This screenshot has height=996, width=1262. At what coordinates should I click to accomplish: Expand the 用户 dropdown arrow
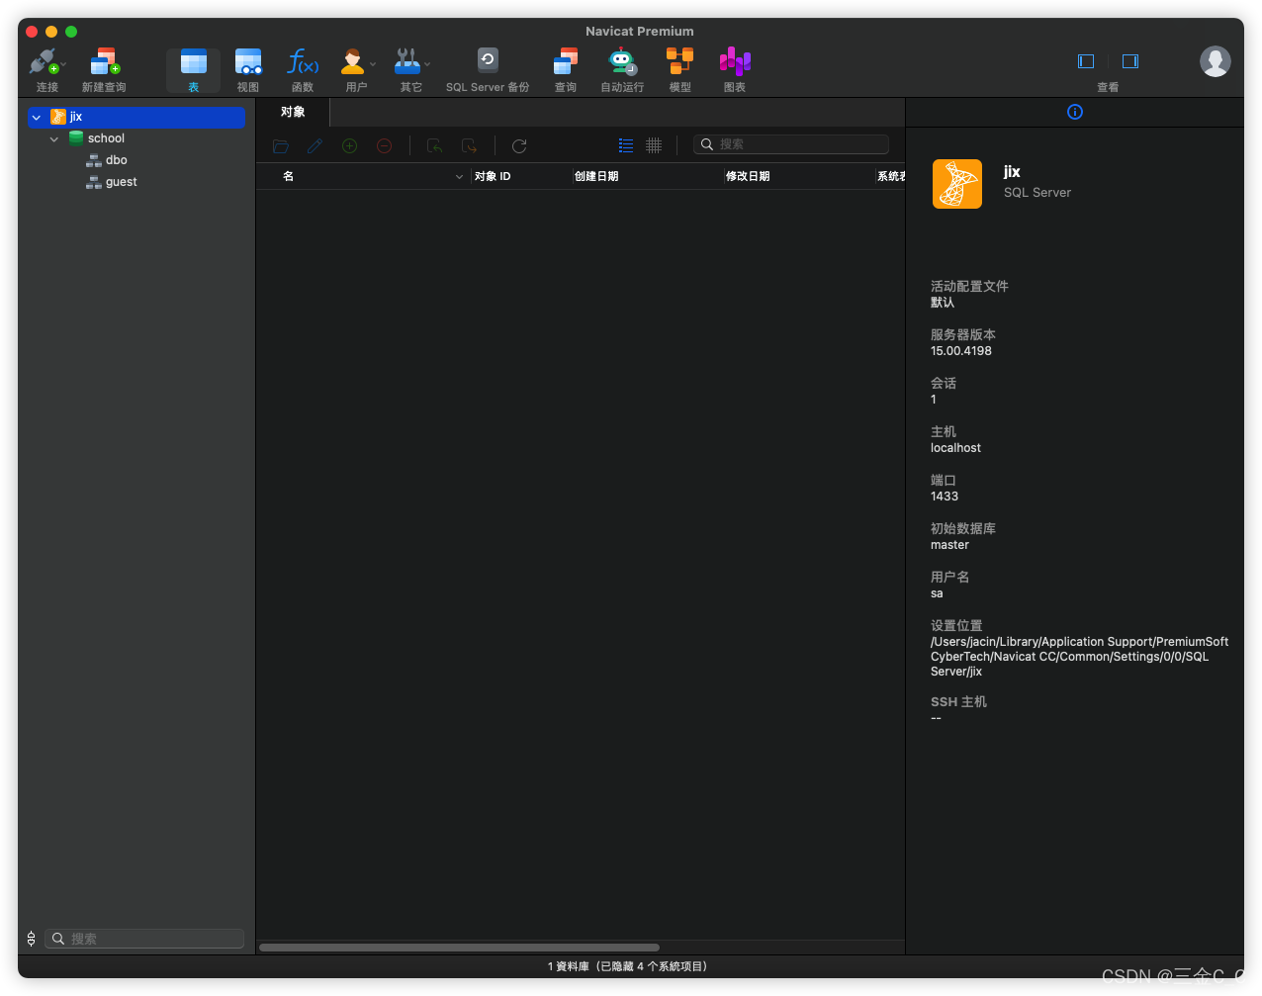373,65
